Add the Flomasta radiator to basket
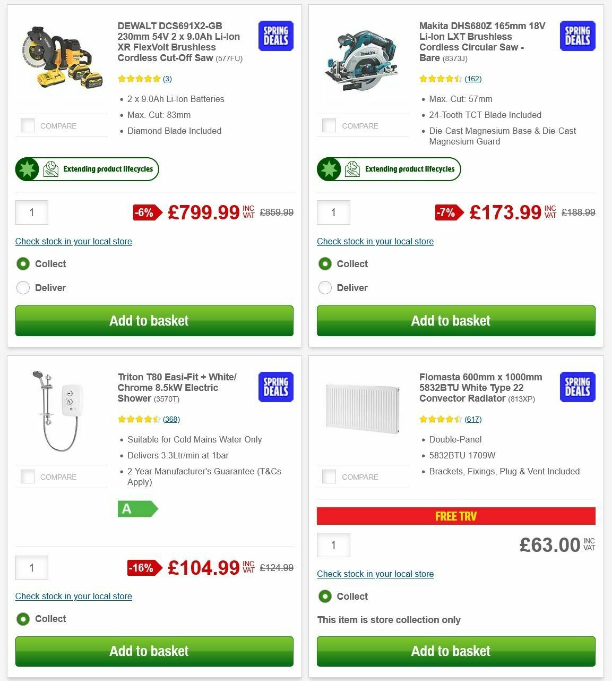The height and width of the screenshot is (681, 612). coord(456,651)
